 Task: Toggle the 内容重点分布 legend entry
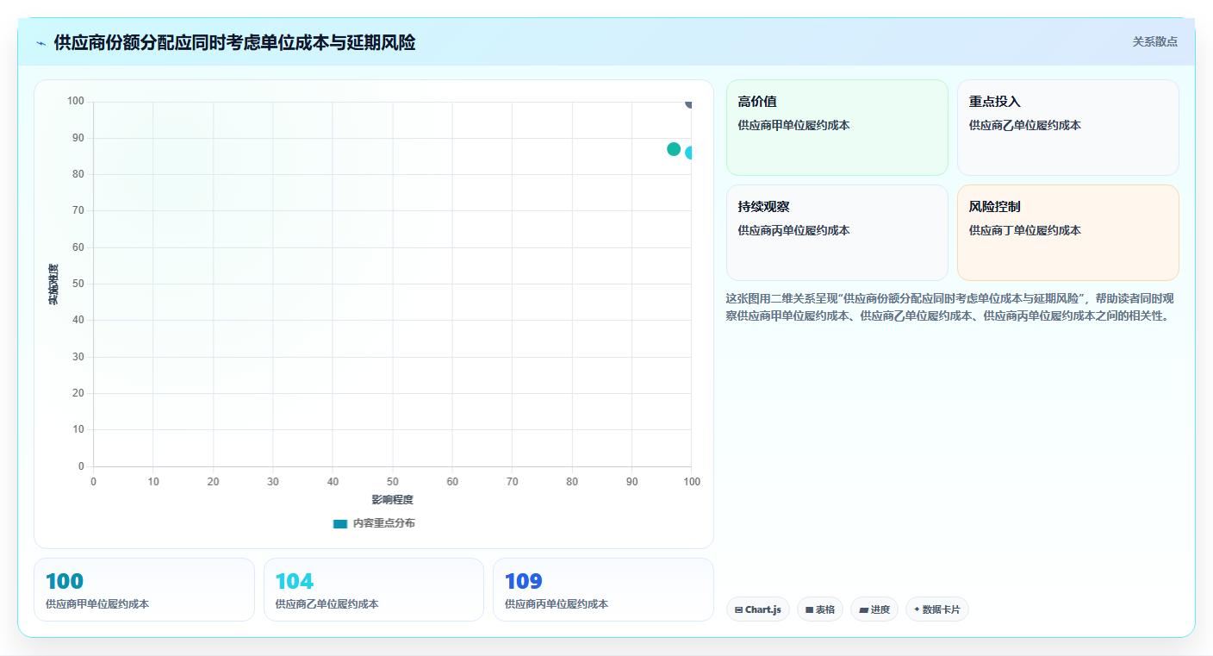pyautogui.click(x=374, y=523)
